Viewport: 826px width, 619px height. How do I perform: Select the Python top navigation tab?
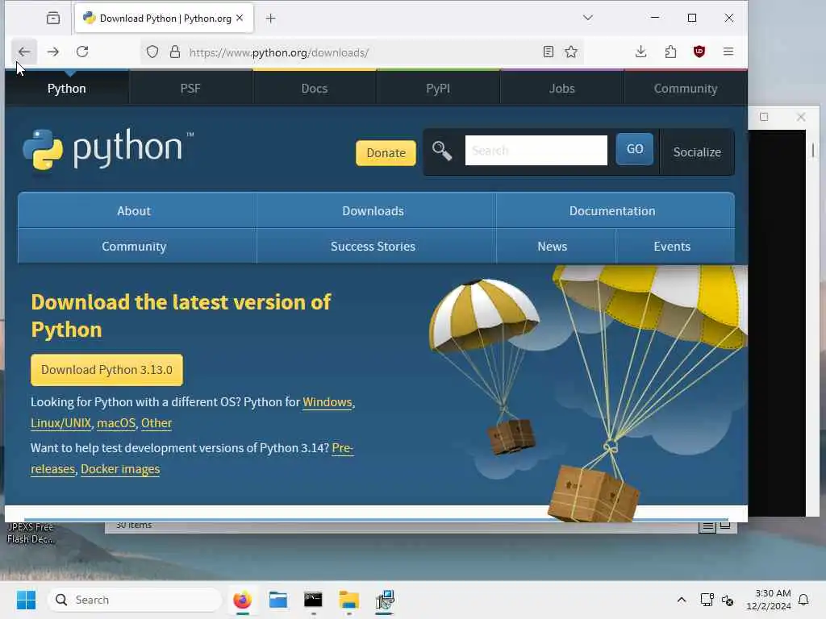(x=66, y=89)
